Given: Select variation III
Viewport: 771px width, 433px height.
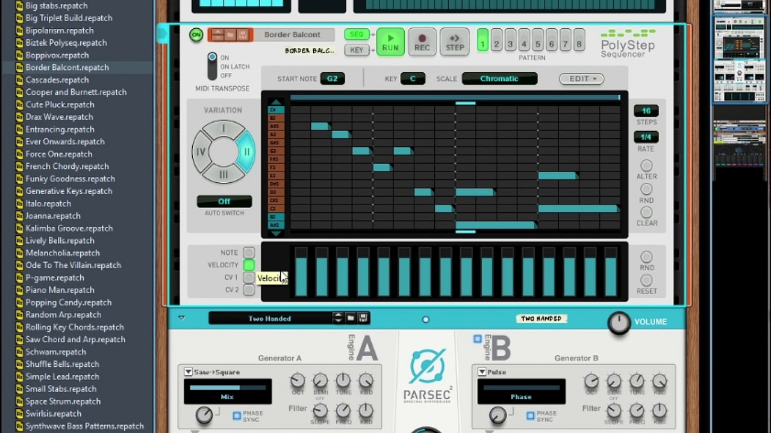Looking at the screenshot, I should [223, 174].
